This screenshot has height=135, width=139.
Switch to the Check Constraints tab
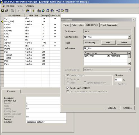pyautogui.click(x=109, y=25)
